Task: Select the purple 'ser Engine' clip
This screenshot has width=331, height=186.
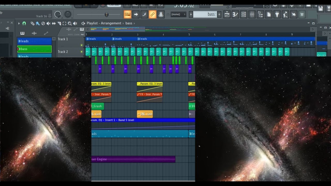Action: [x=133, y=159]
